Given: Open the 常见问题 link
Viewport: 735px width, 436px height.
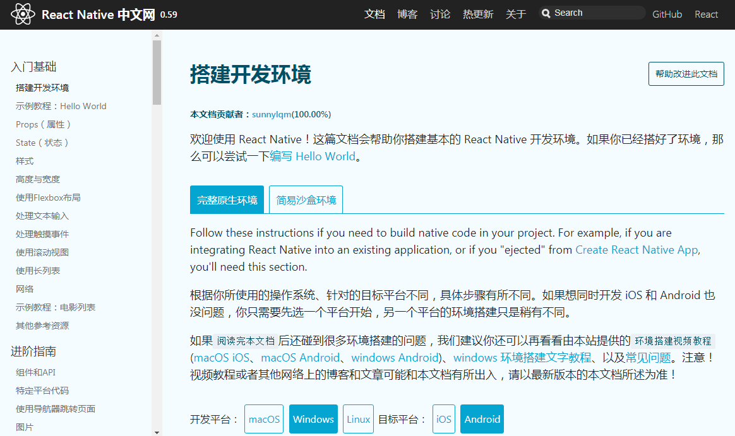Looking at the screenshot, I should (x=648, y=358).
